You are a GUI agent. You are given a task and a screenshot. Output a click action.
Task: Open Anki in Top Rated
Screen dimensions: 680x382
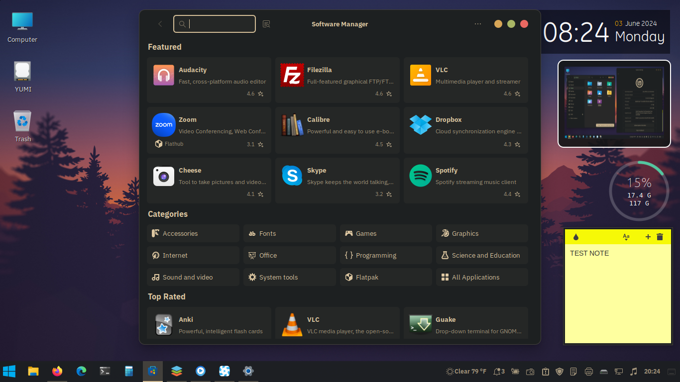pyautogui.click(x=209, y=323)
